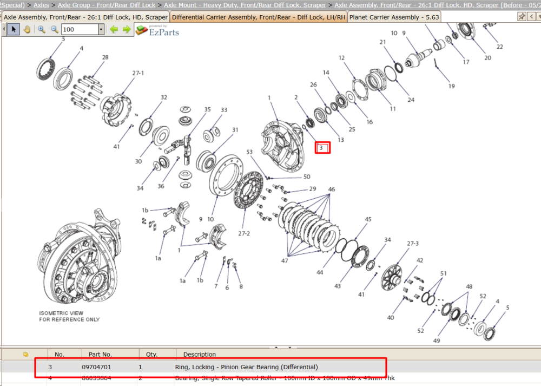541x386 pixels.
Task: Switch to Differential Carrier Assembly tab
Action: pyautogui.click(x=259, y=17)
